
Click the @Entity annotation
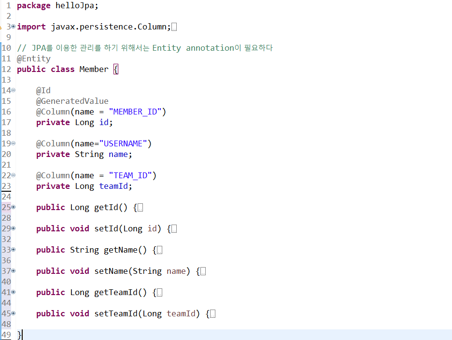[34, 58]
